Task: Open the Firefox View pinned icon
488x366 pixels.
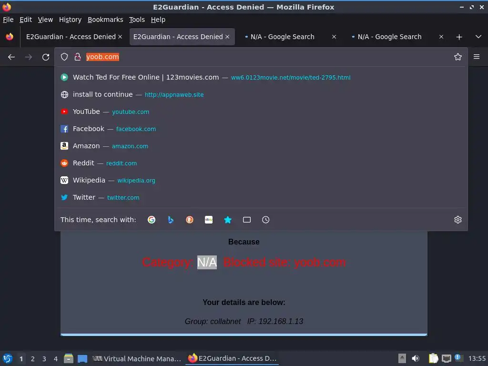Action: click(x=10, y=37)
